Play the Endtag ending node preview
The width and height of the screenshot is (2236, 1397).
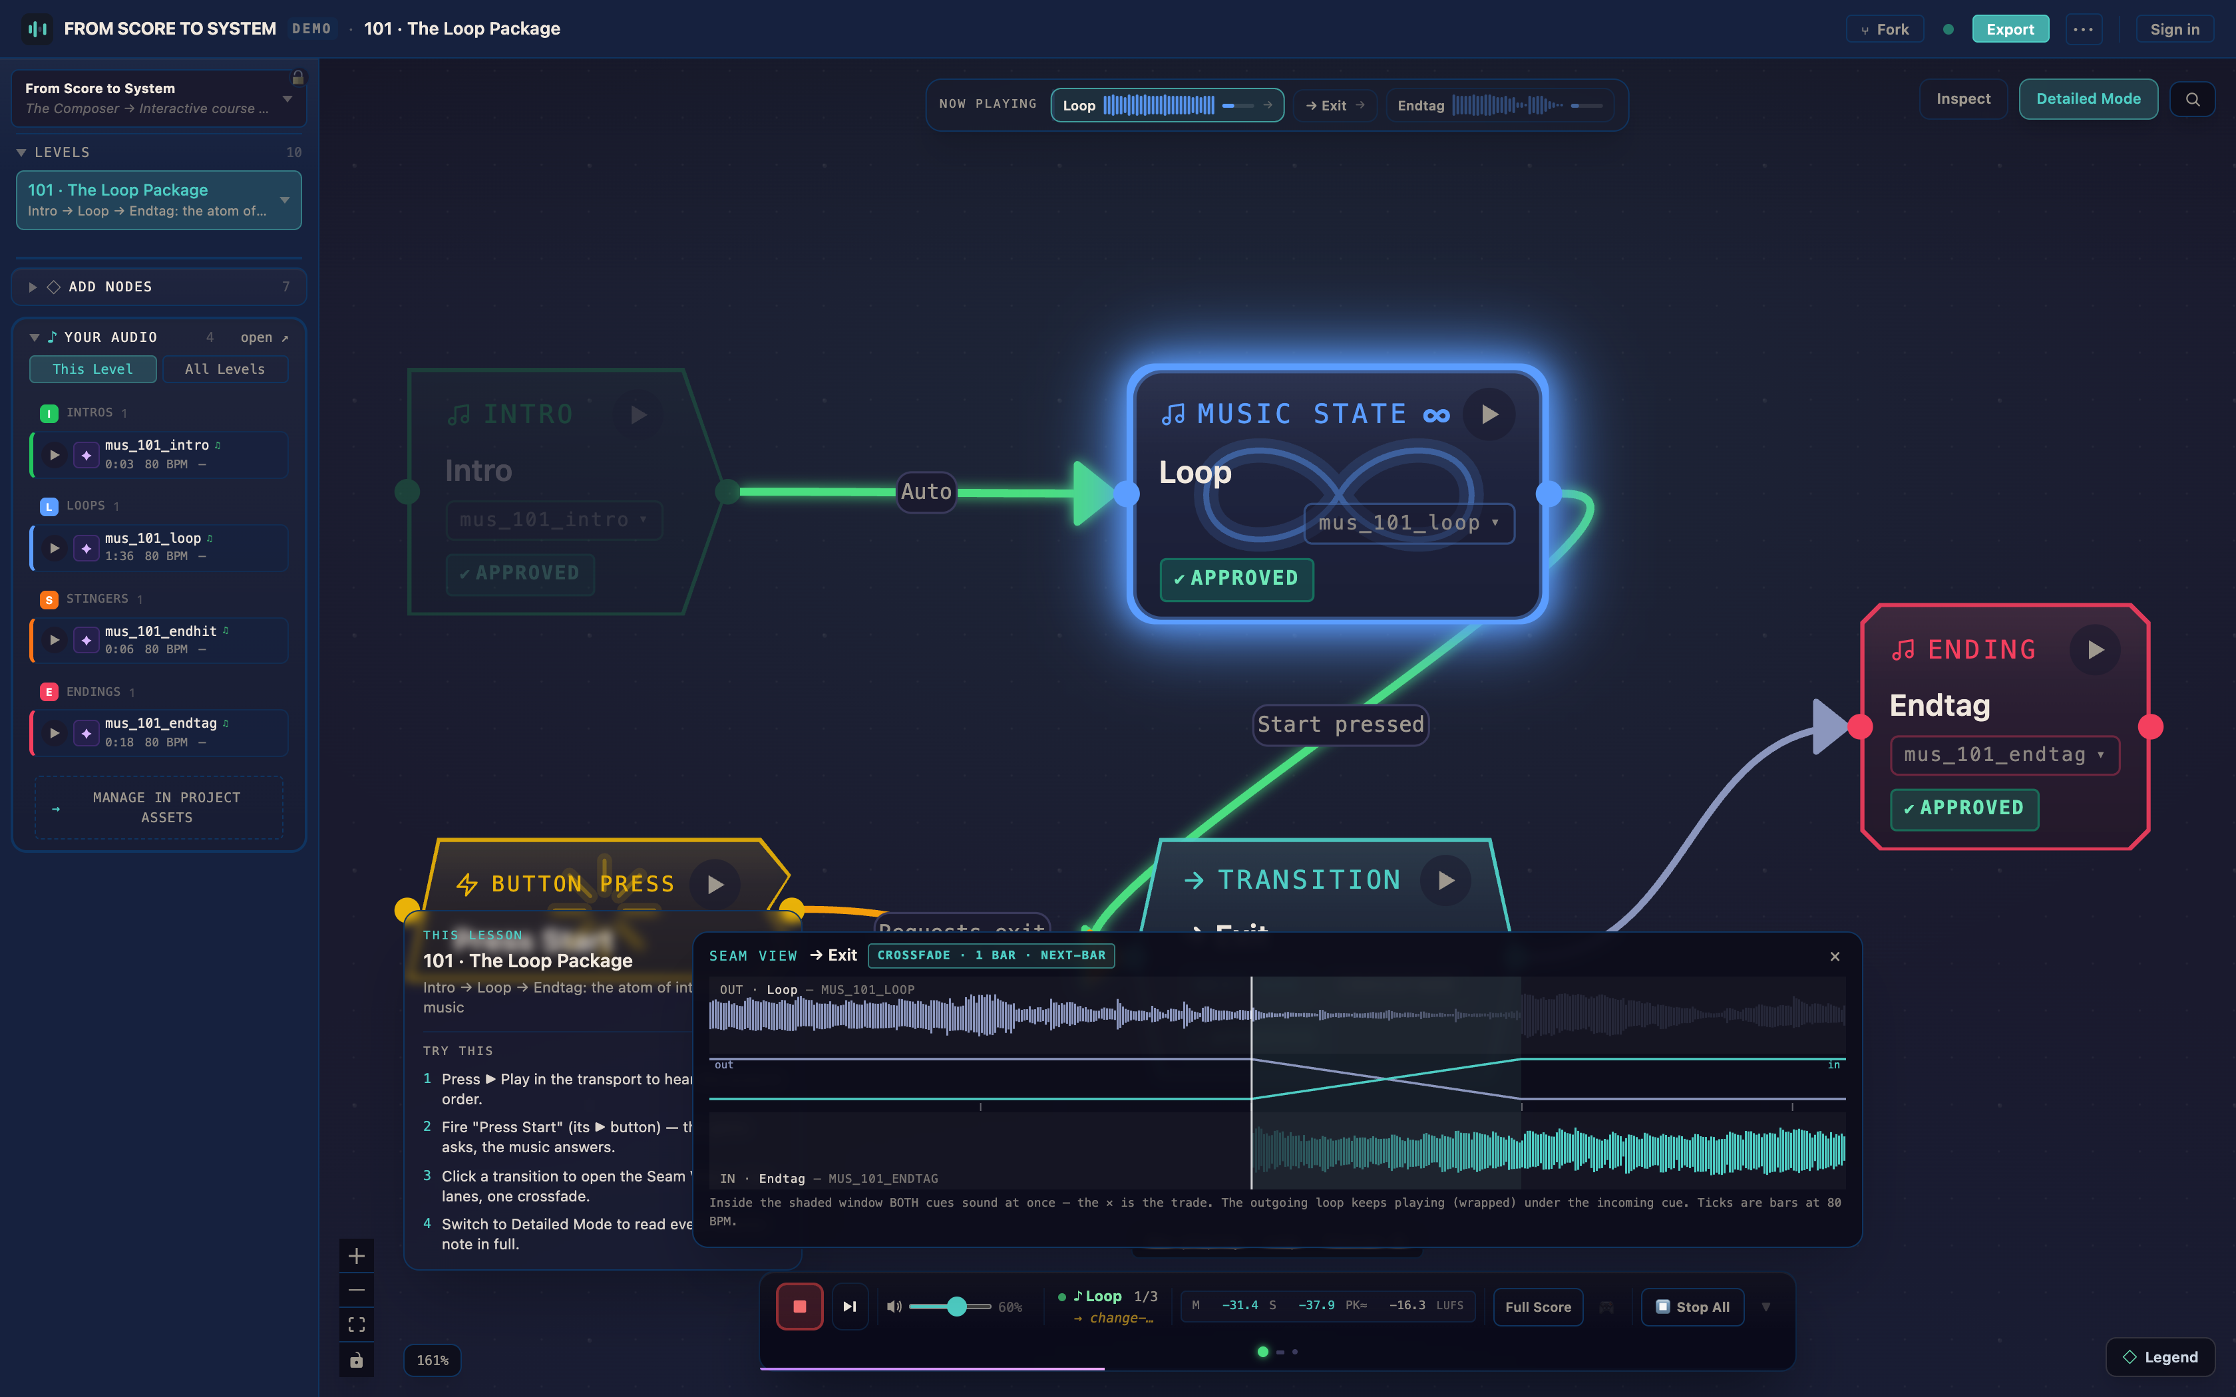tap(2095, 649)
